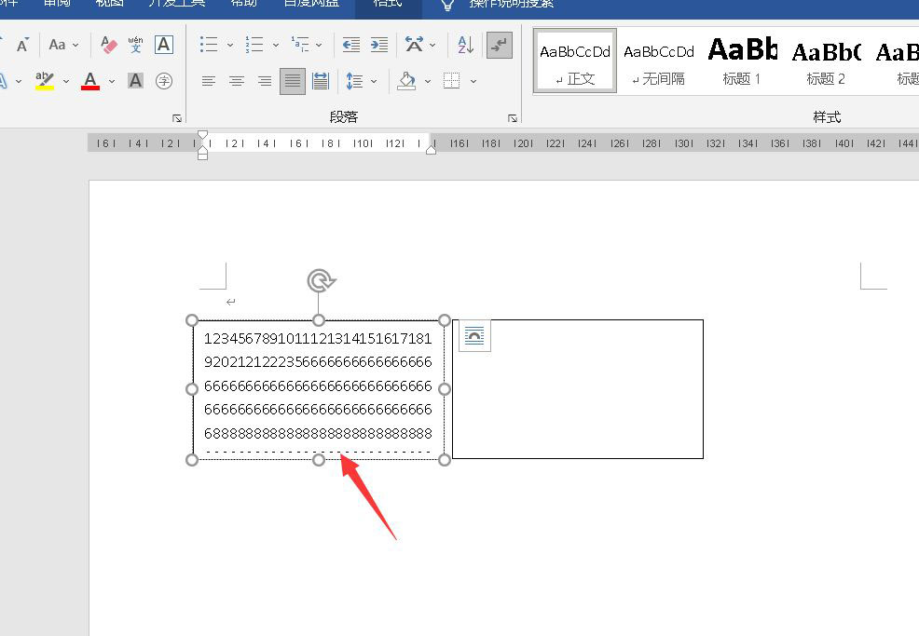Image resolution: width=919 pixels, height=636 pixels.
Task: Toggle Character Shading
Action: pos(136,82)
